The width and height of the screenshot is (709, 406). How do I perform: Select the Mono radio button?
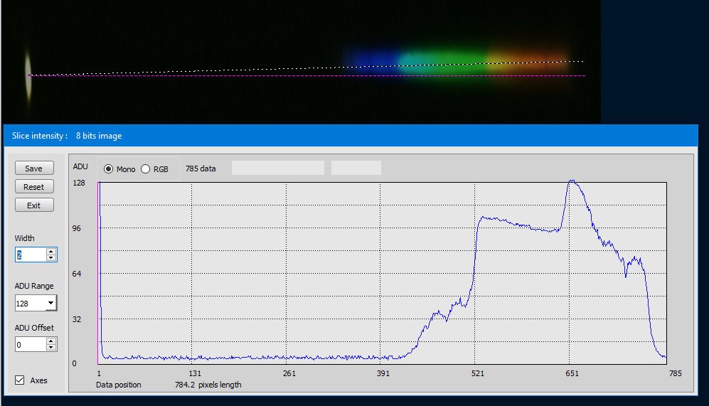(x=108, y=169)
